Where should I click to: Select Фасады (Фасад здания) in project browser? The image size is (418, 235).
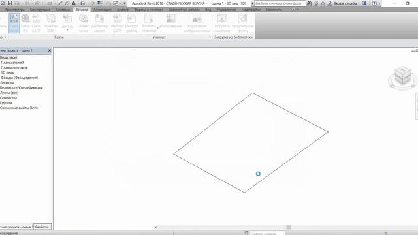(x=20, y=78)
